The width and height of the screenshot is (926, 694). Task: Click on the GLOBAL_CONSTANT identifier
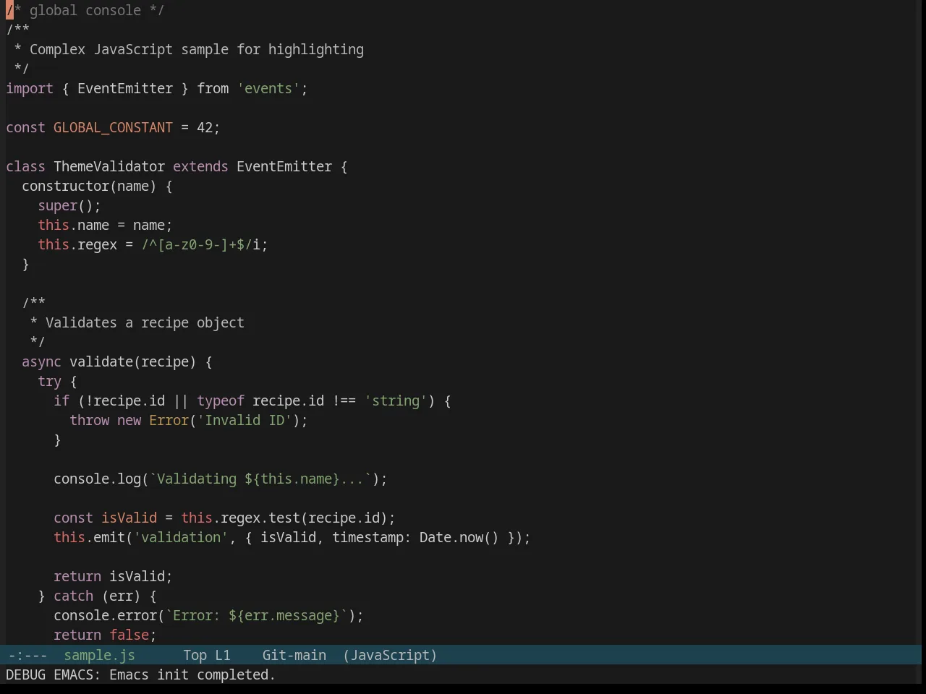(113, 127)
